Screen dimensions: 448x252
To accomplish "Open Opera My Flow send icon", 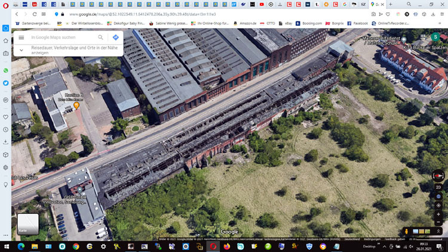I will [381, 14].
